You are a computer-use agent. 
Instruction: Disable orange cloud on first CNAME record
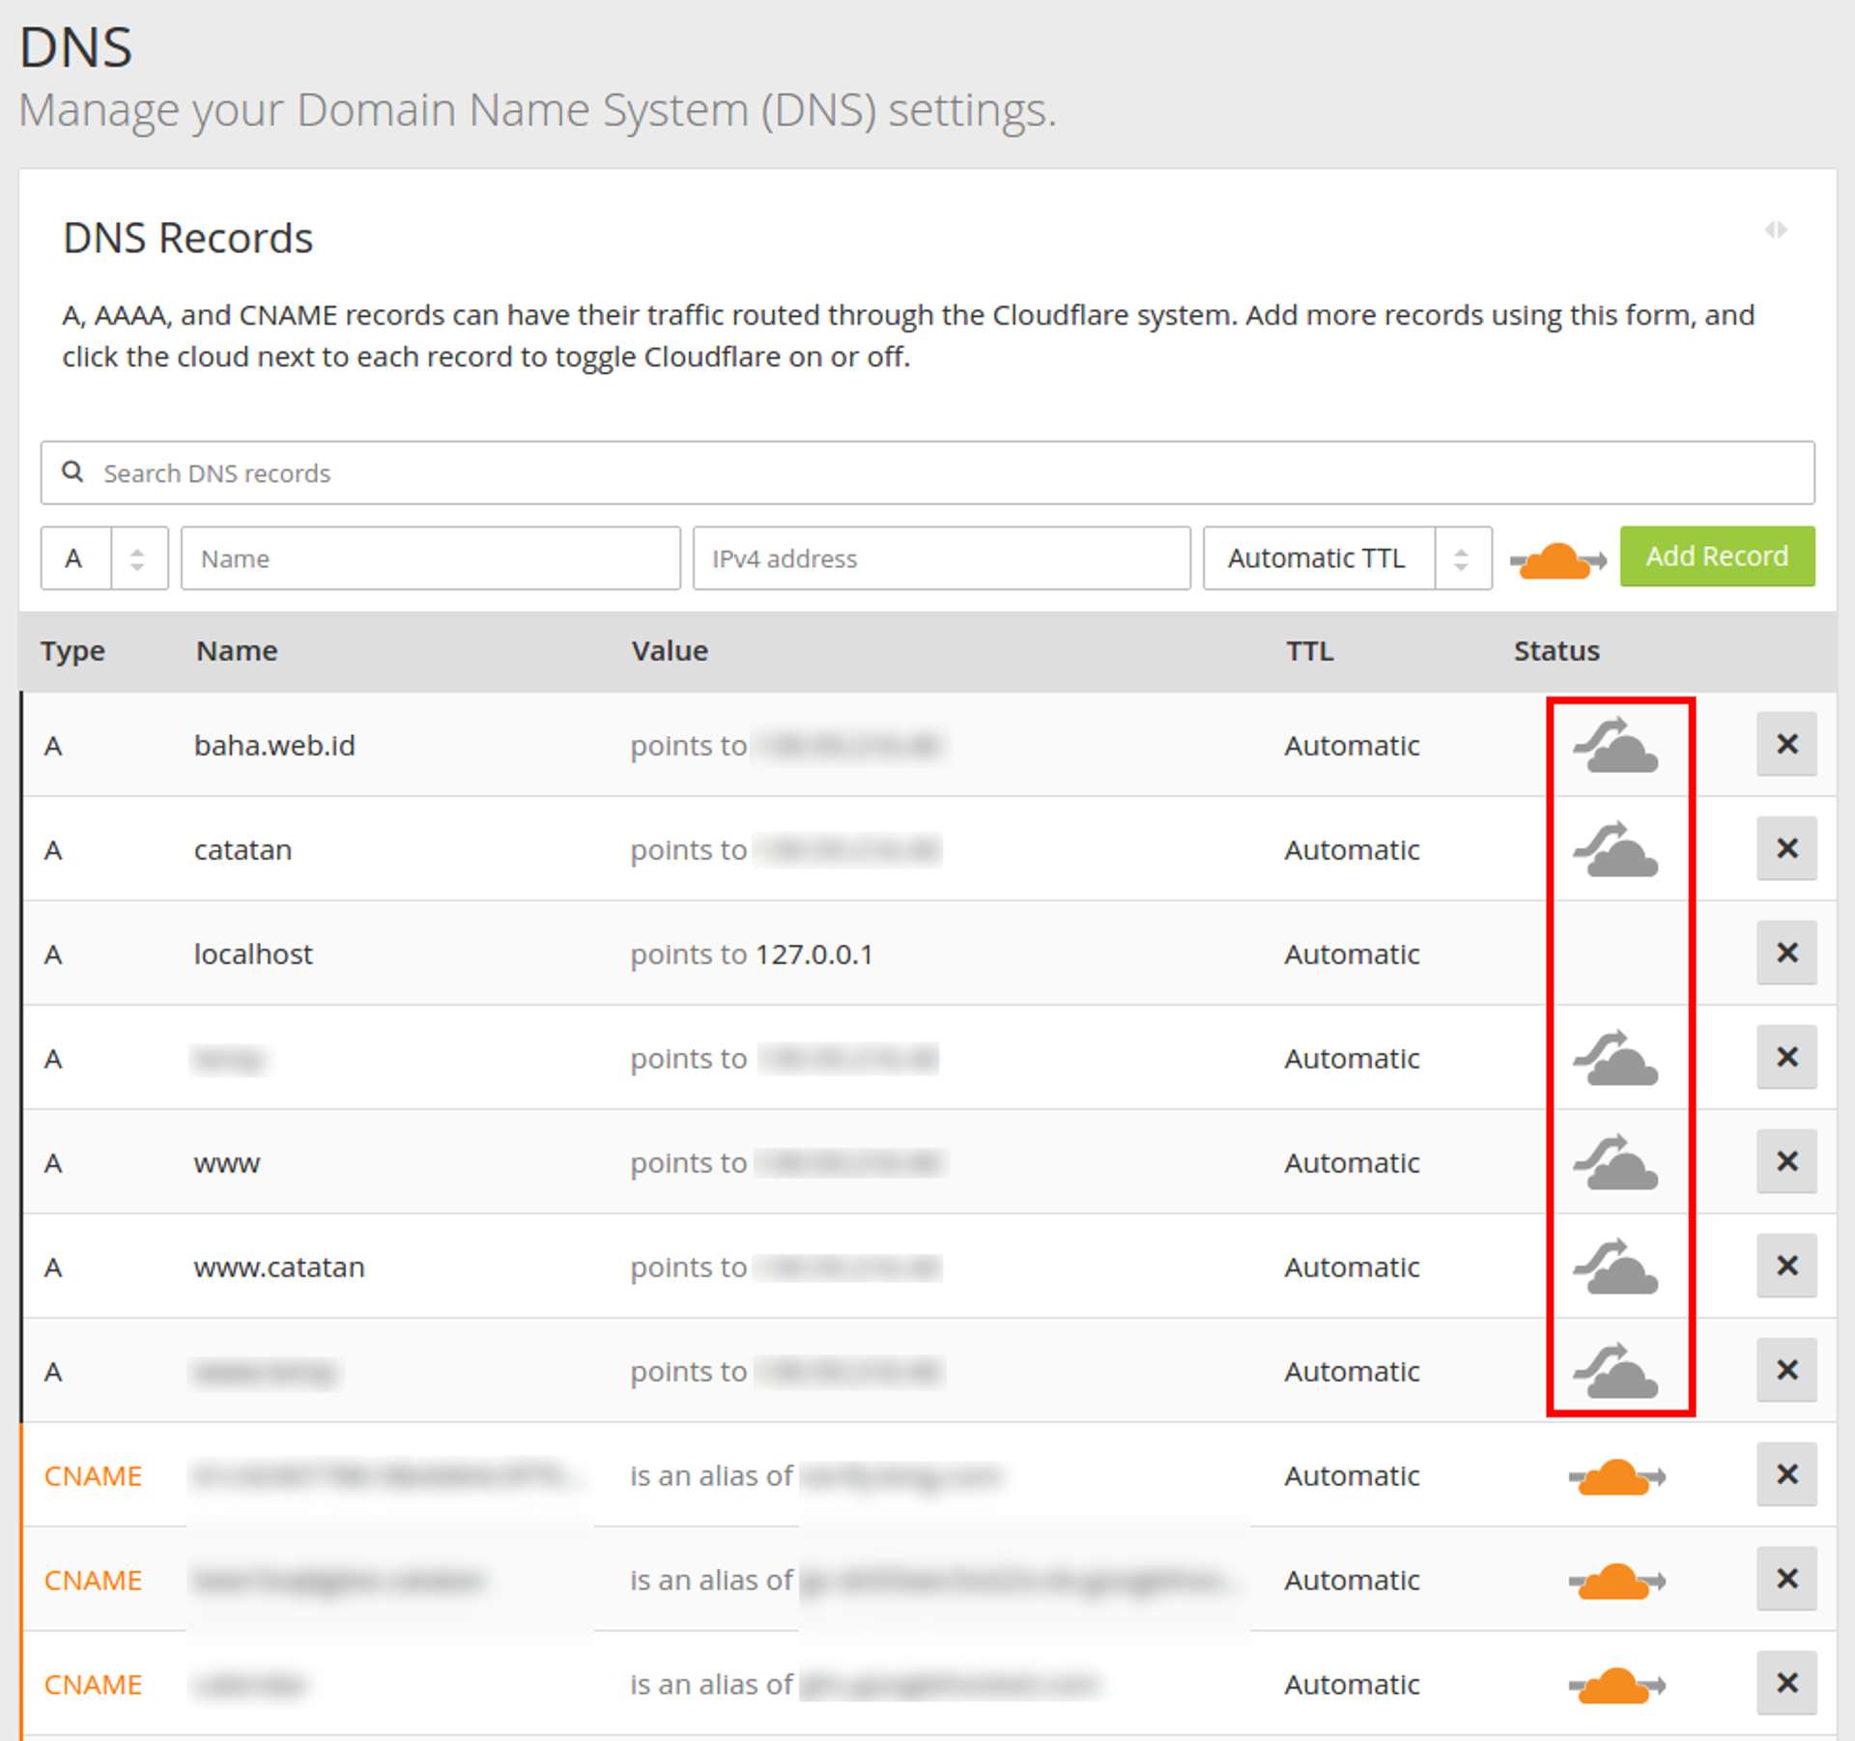tap(1615, 1476)
